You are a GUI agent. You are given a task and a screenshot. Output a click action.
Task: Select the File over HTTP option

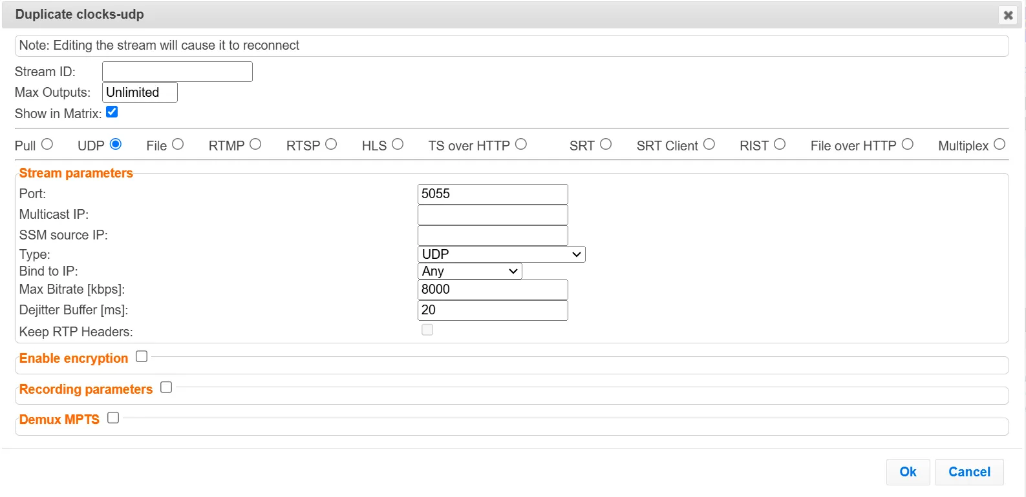(x=908, y=145)
